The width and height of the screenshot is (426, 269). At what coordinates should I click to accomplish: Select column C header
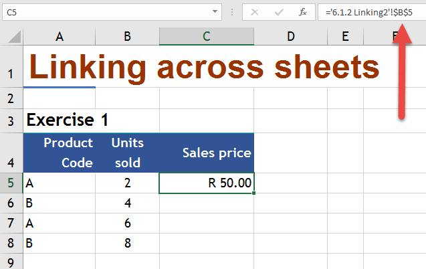click(207, 37)
